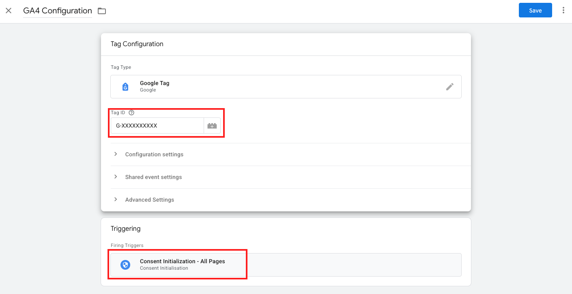
Task: Click the Firing Triggers label
Action: pos(127,245)
